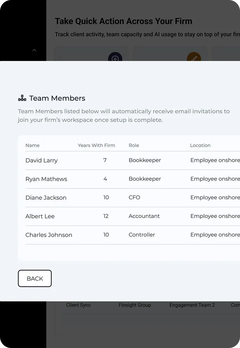The height and width of the screenshot is (348, 240).
Task: Click the blue plus circle icon
Action: [x=115, y=58]
